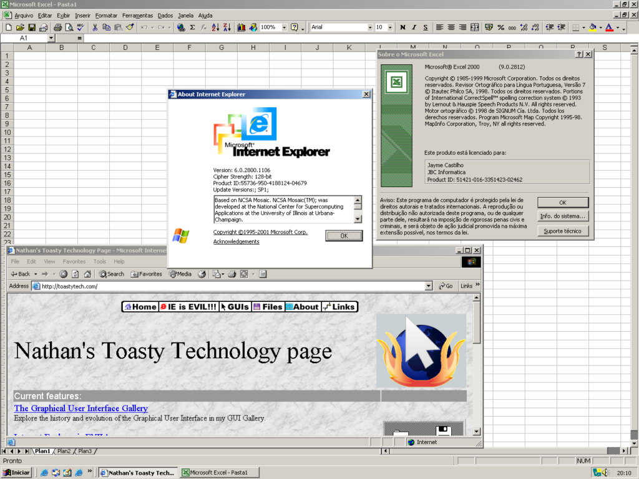Click the Cut scissors icon
Viewport: 639px width, 479px height.
(95, 27)
